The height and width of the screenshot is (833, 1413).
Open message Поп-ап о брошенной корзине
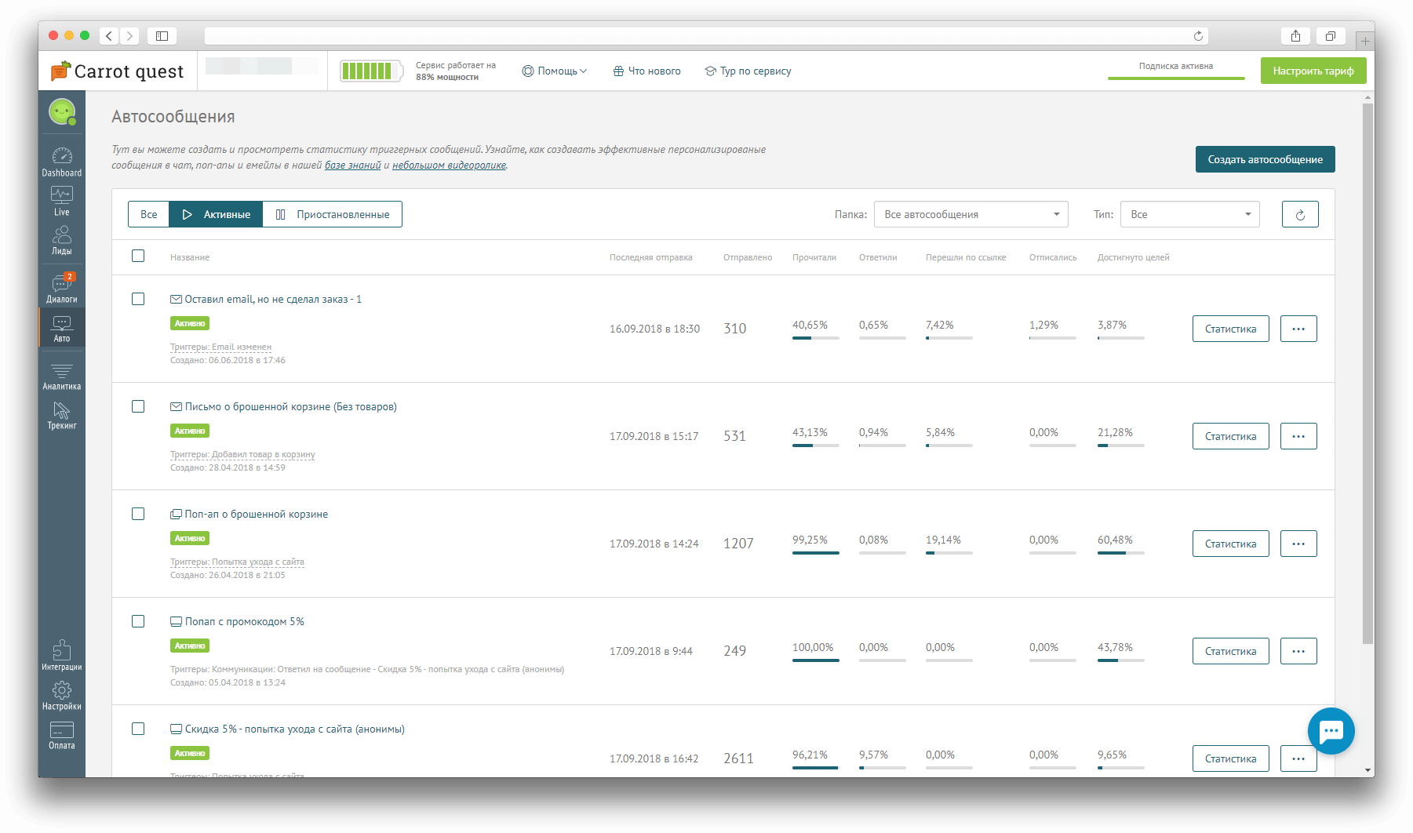(257, 514)
